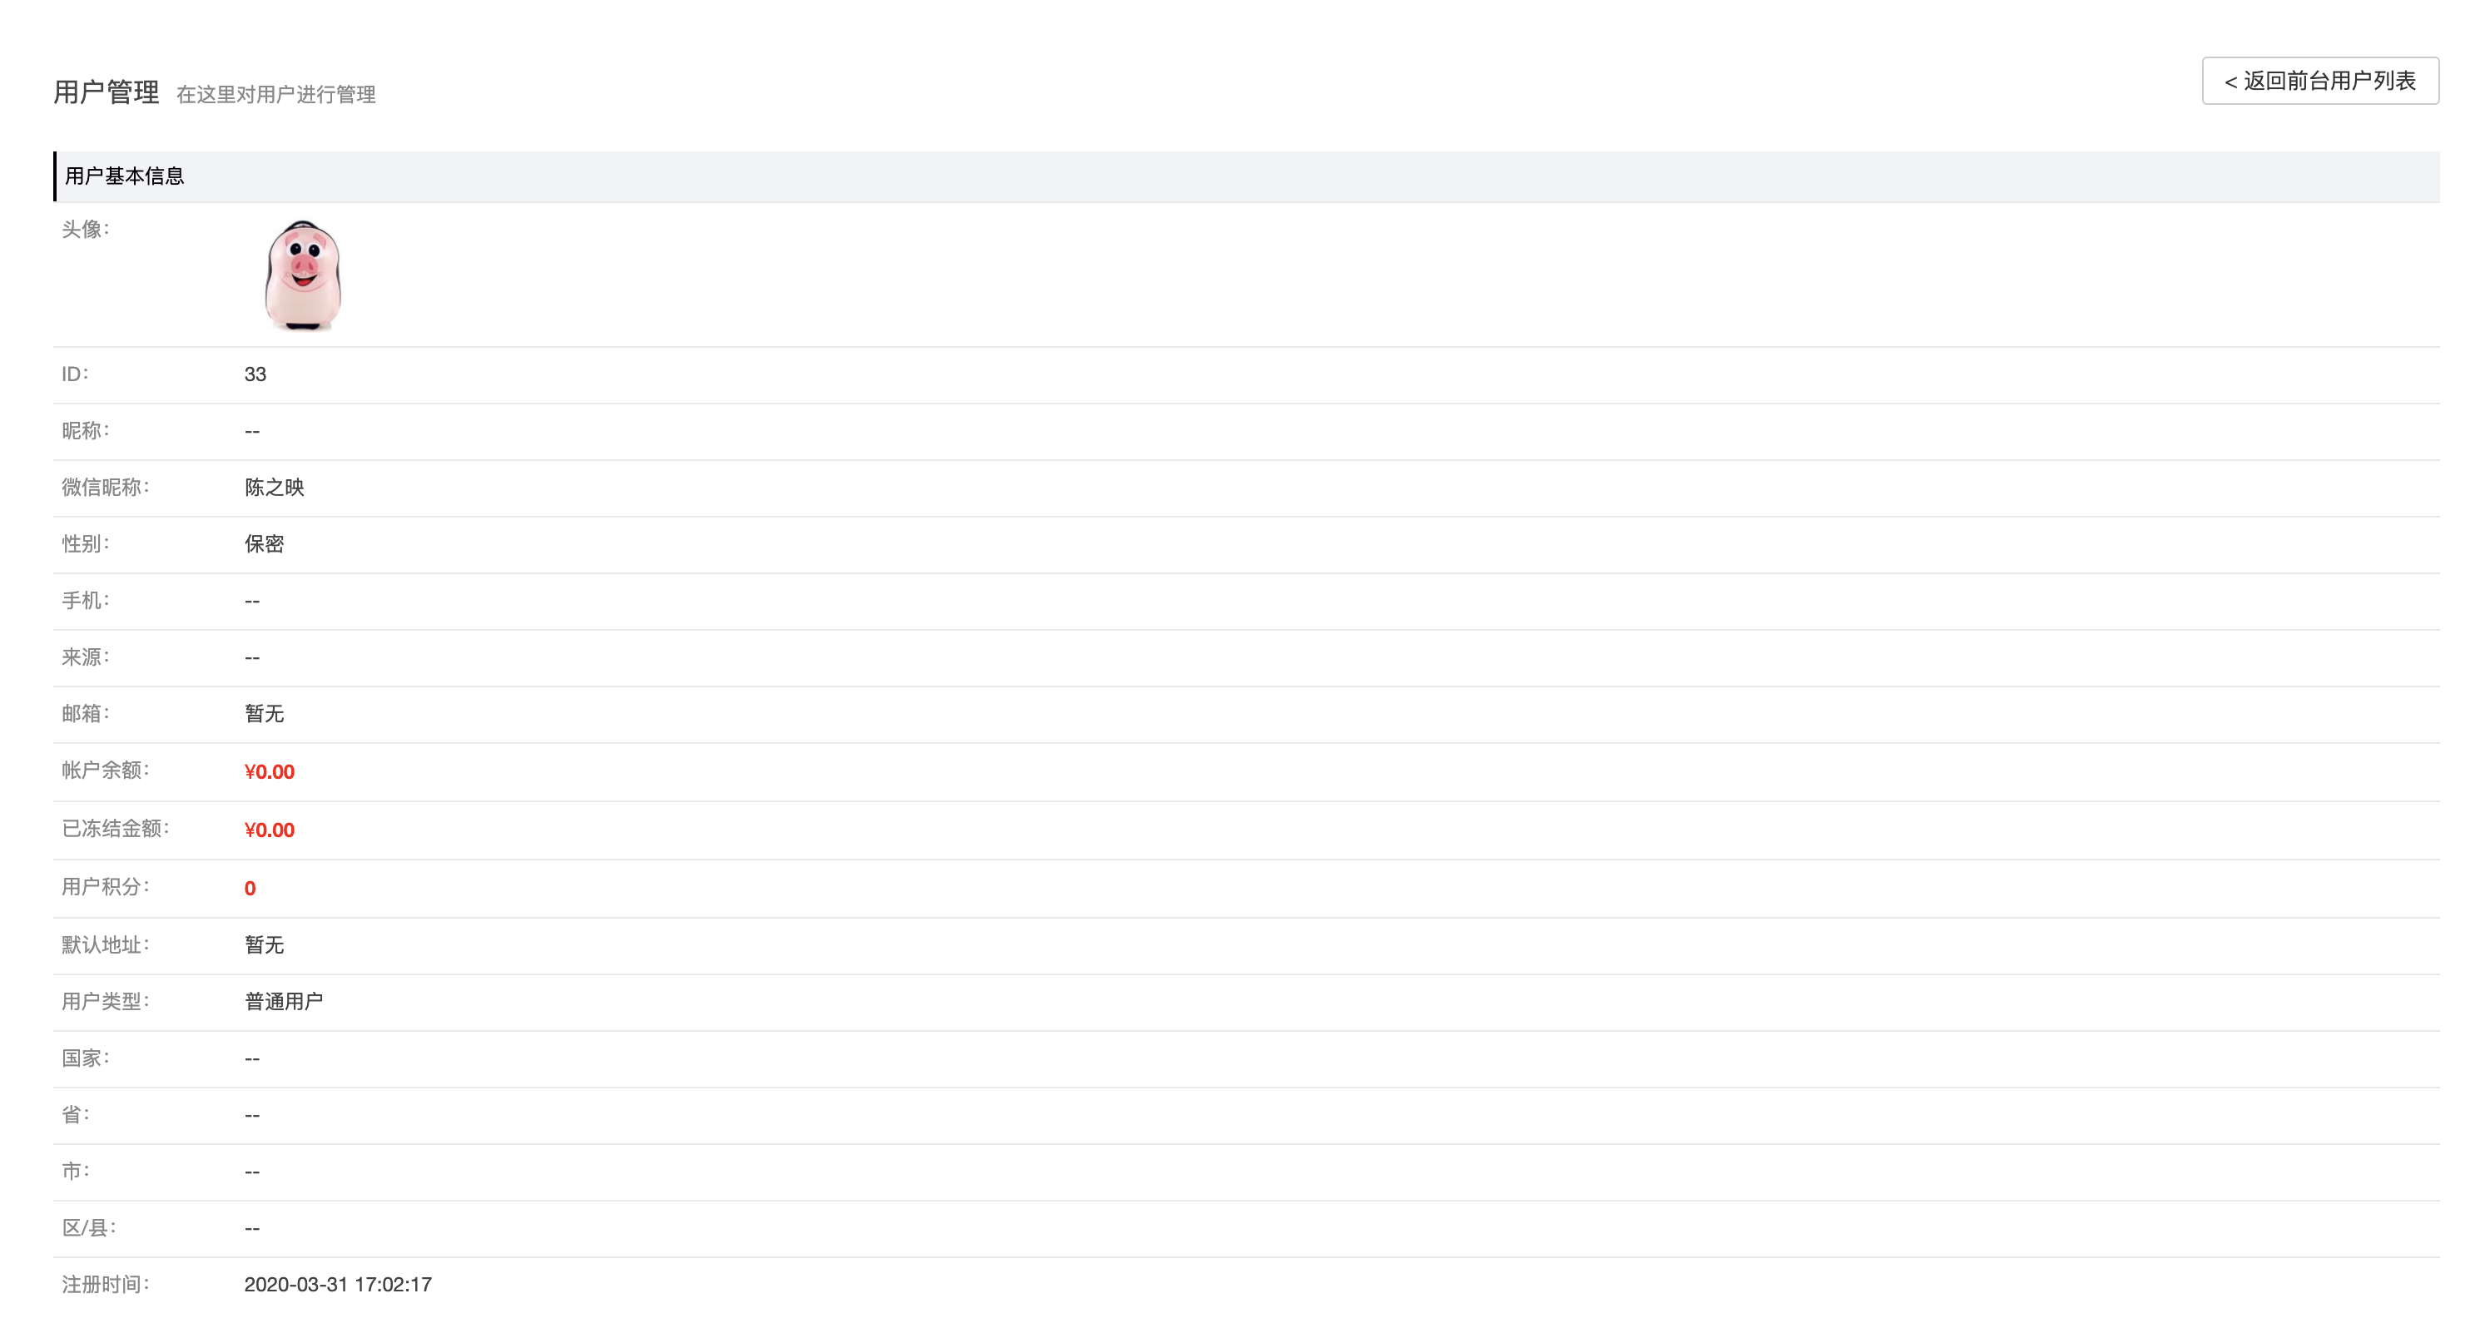Click the default address value 暂无
Image resolution: width=2480 pixels, height=1333 pixels.
pos(264,945)
